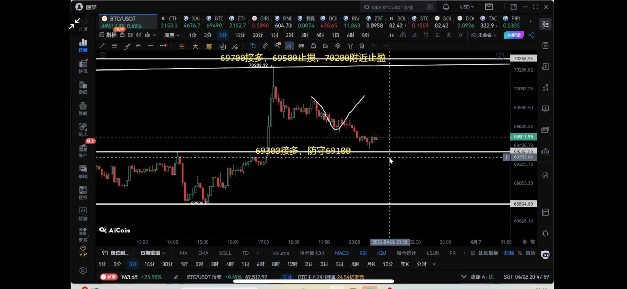This screenshot has height=289, width=627.
Task: Switch to the XAU symbol tab at 4676.7
Action: (192, 22)
